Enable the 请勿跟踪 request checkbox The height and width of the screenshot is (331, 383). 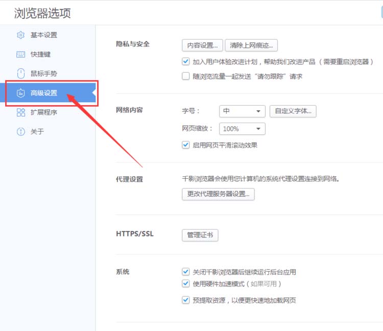tap(186, 76)
